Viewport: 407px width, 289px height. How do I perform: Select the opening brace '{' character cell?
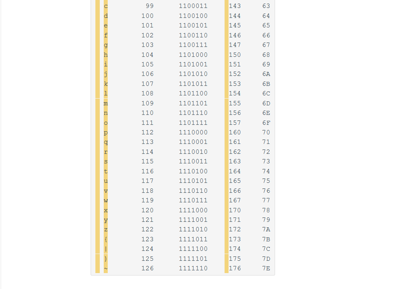pyautogui.click(x=105, y=239)
